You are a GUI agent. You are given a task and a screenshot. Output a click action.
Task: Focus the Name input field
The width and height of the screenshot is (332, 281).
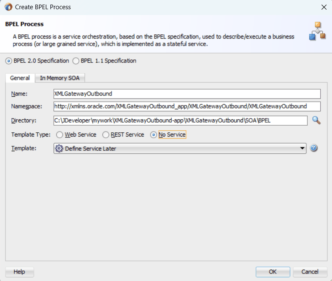point(187,94)
